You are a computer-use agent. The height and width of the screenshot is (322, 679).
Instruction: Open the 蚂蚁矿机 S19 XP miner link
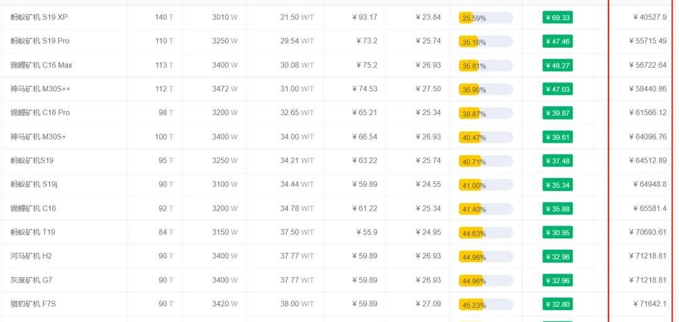39,17
